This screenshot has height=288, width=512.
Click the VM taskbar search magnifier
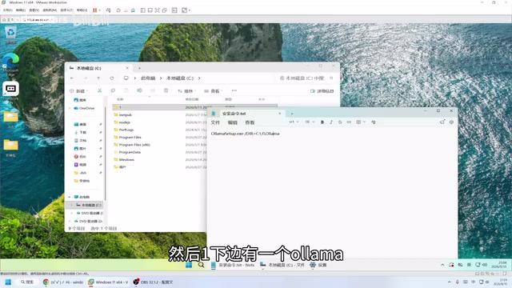pyautogui.click(x=201, y=265)
